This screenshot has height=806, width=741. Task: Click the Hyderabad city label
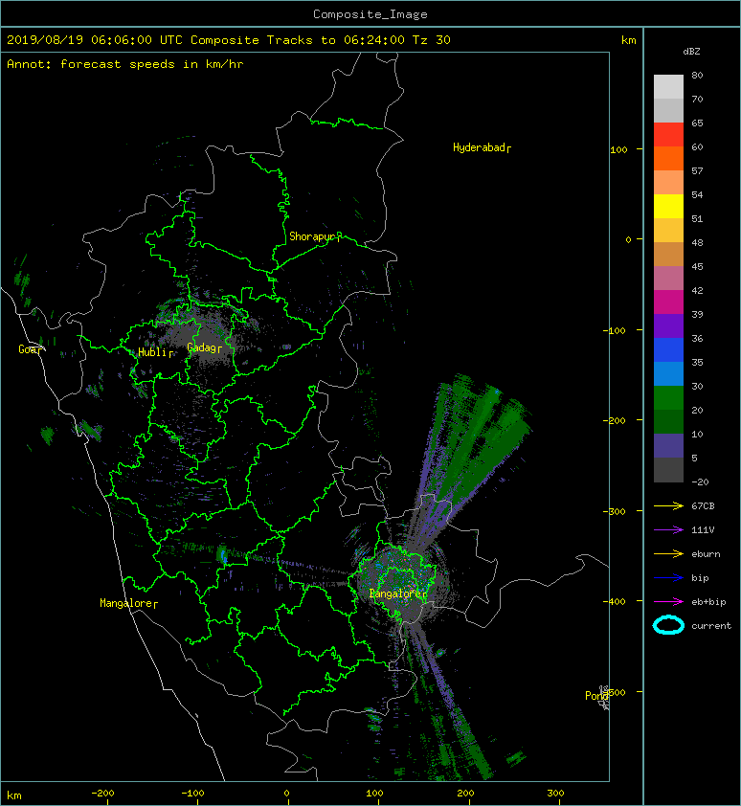tap(482, 148)
